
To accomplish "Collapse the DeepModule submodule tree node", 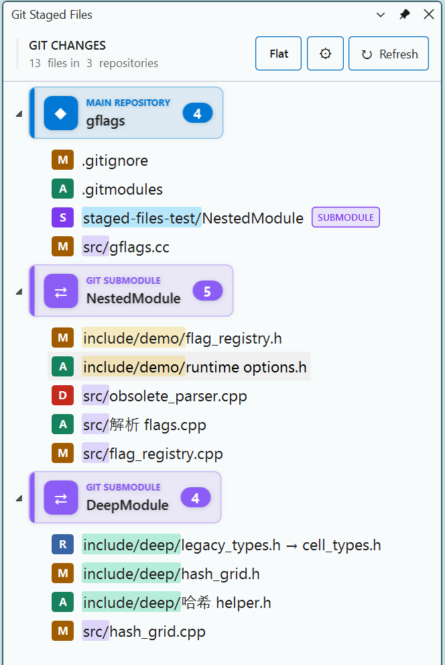I will [19, 499].
